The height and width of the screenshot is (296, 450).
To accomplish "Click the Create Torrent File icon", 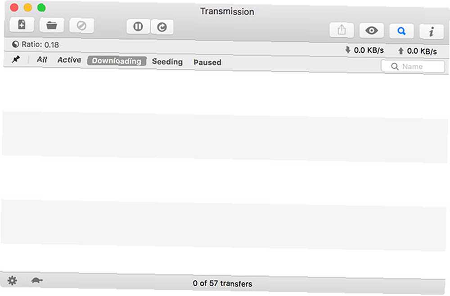I will 22,25.
